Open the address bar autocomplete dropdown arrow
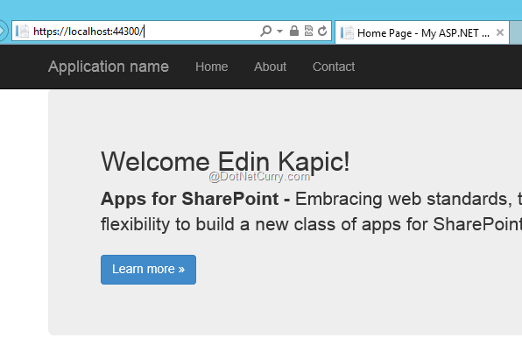The width and height of the screenshot is (522, 352). pyautogui.click(x=279, y=32)
